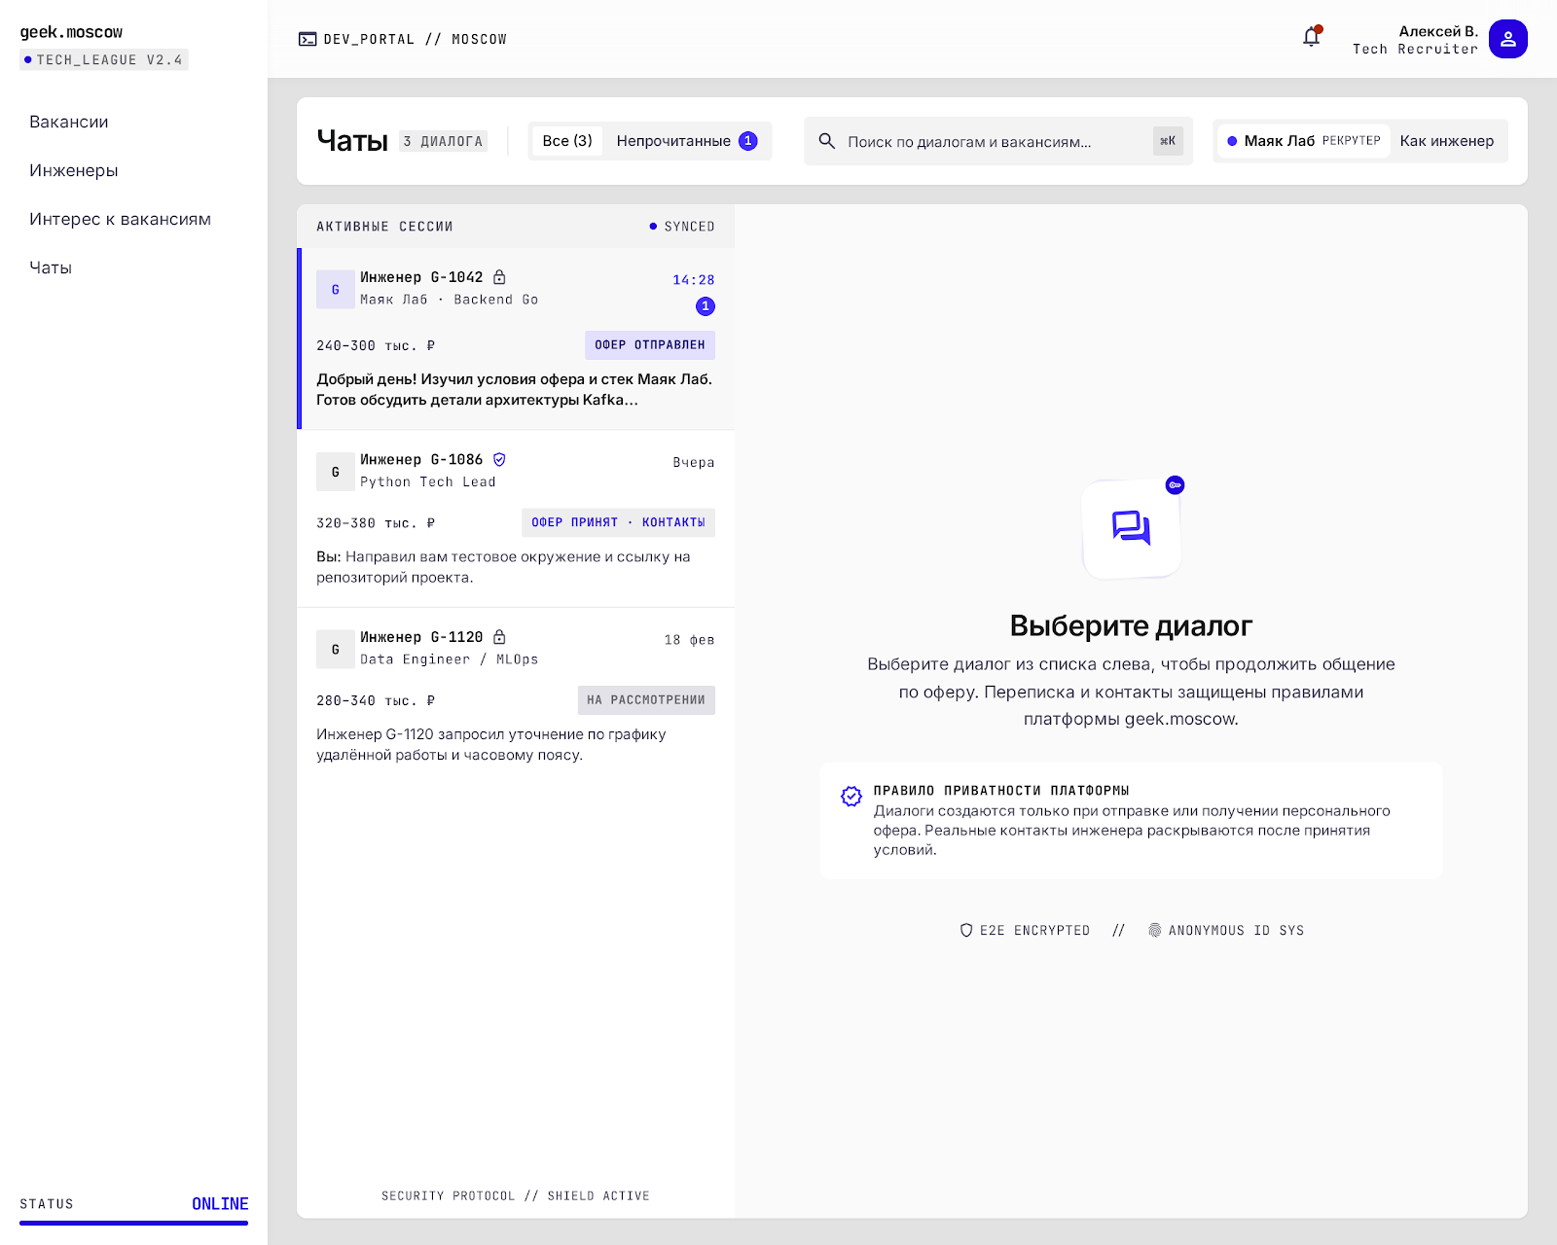The image size is (1557, 1245).
Task: Click the unread badge on G-1042 chat
Action: pos(706,306)
